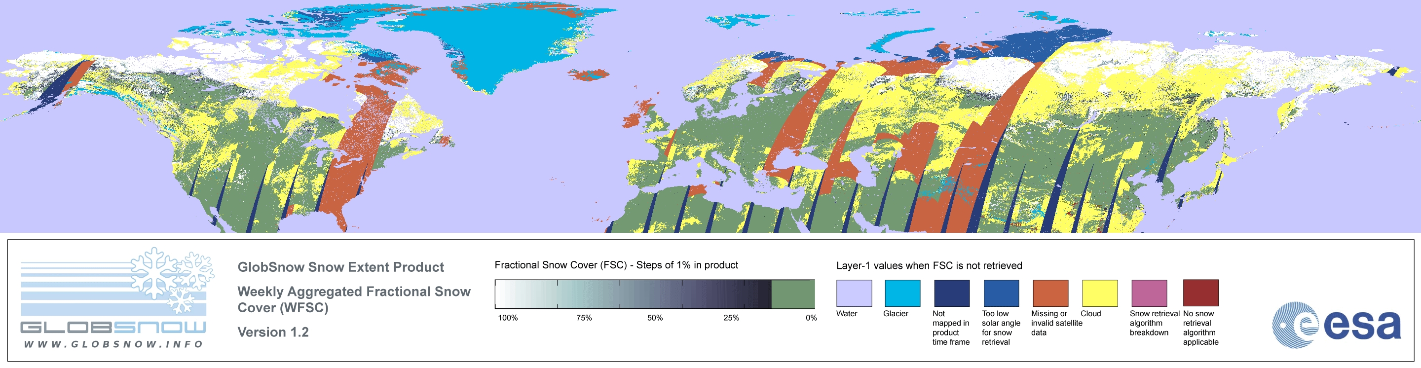Click the Glacier cyan legend swatch
The width and height of the screenshot is (1421, 368).
tap(902, 293)
